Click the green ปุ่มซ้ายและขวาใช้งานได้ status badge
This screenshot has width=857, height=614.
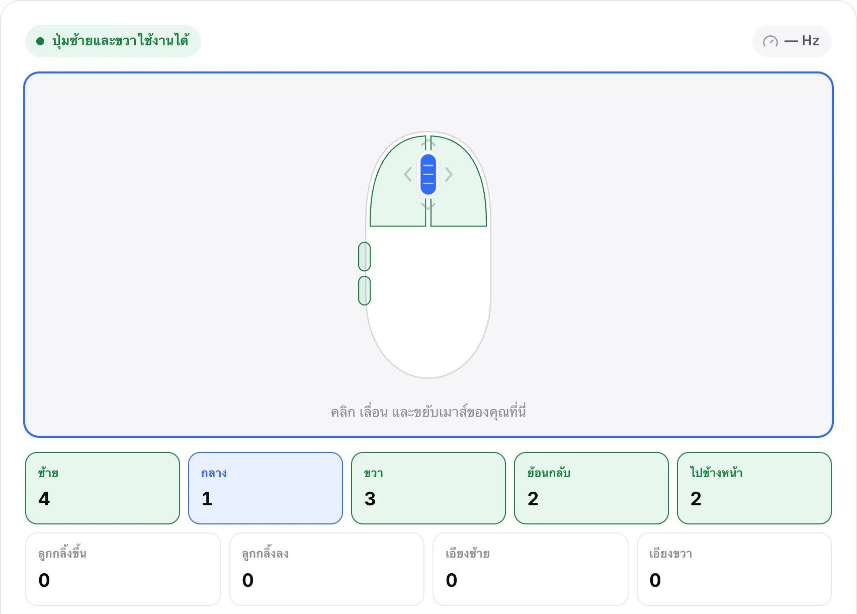pyautogui.click(x=113, y=41)
